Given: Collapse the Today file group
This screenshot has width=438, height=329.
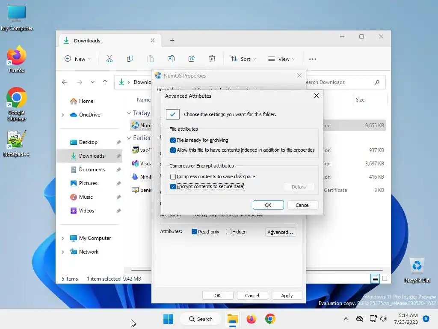Looking at the screenshot, I should pos(129,113).
